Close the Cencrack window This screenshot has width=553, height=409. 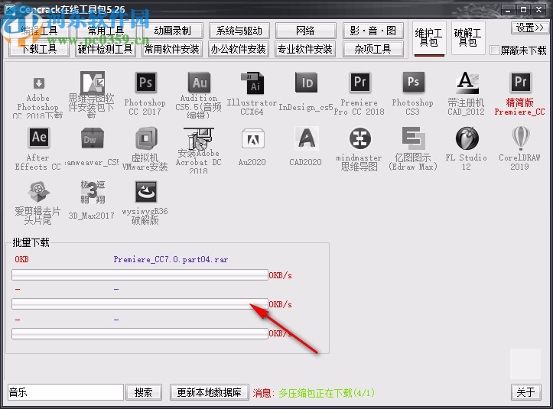(x=539, y=10)
